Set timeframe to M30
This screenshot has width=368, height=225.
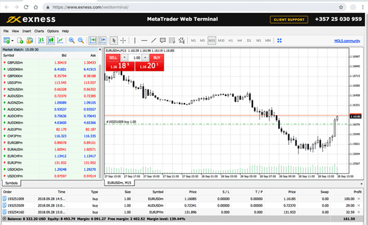pyautogui.click(x=221, y=41)
